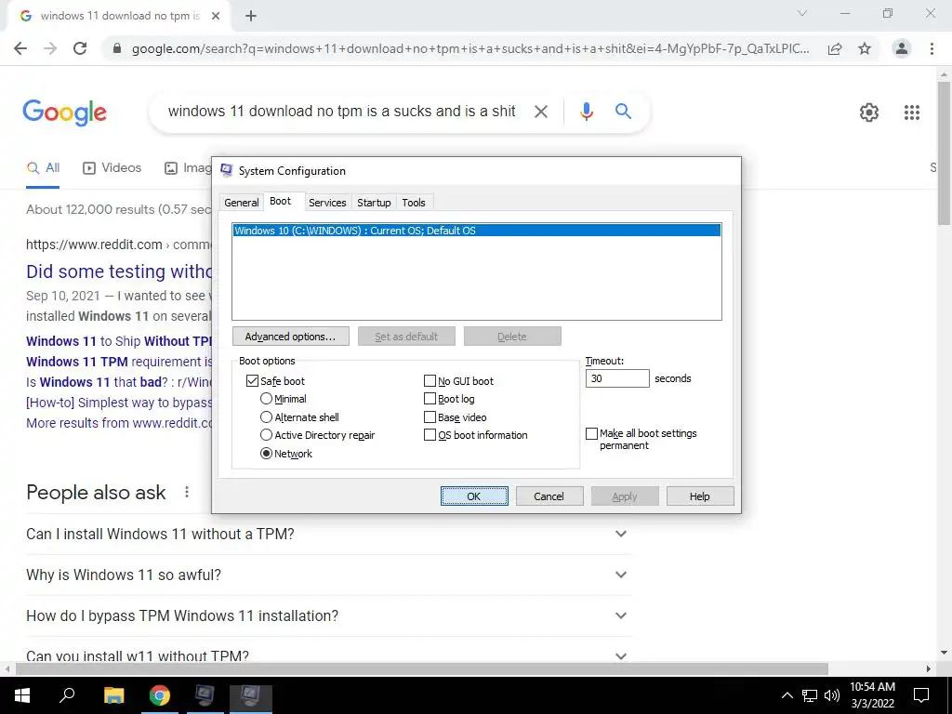The height and width of the screenshot is (714, 952).
Task: Enable the Boot log checkbox
Action: 430,399
